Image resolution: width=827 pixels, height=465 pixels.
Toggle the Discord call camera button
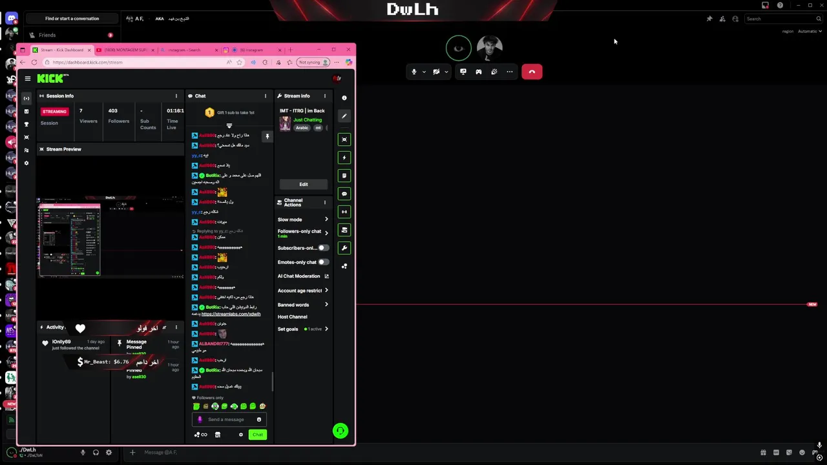coord(436,72)
